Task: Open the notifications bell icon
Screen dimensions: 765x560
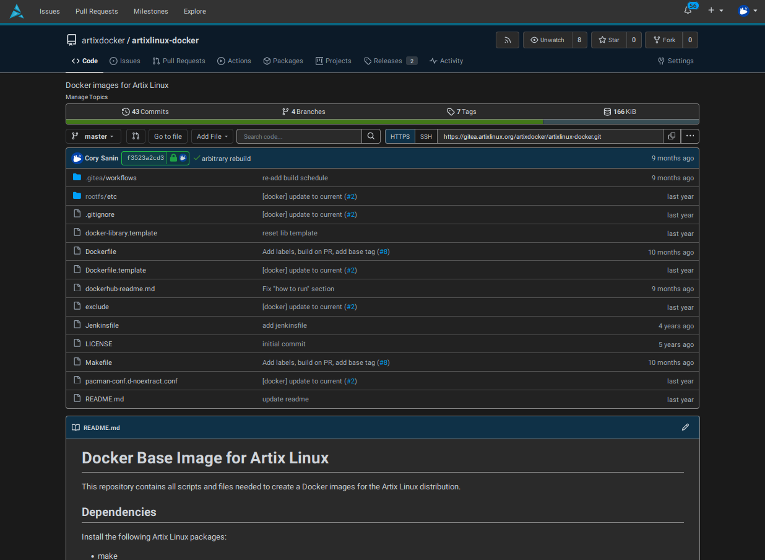Action: 688,11
